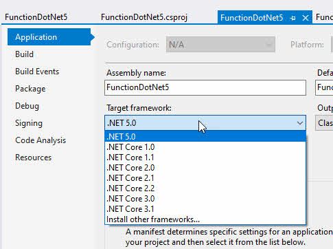Choose .NET Core 1.1 framework option
Screen dimensions: 333x249
(x=205, y=158)
